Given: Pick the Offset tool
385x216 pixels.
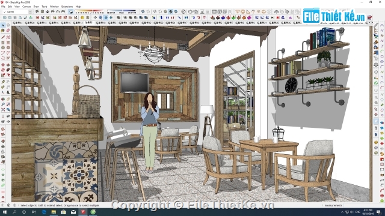Looking at the screenshot, I should click(x=8, y=75).
